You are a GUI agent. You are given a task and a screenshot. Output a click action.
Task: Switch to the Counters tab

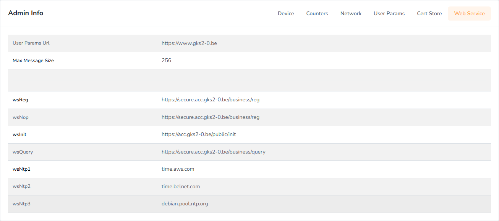click(x=317, y=13)
